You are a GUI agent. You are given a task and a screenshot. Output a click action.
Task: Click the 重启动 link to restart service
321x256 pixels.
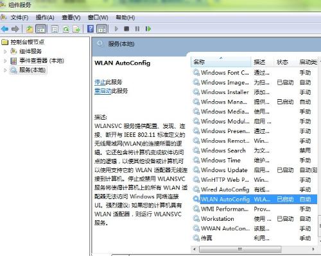point(103,91)
